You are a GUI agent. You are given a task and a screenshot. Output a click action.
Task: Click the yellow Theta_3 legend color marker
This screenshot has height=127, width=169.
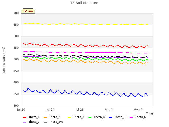coord(69,117)
